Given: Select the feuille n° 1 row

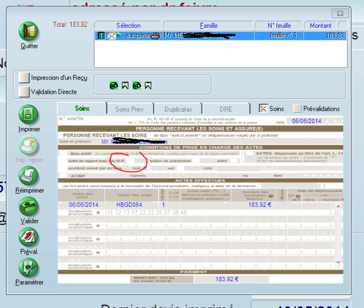Looking at the screenshot, I should (220, 35).
